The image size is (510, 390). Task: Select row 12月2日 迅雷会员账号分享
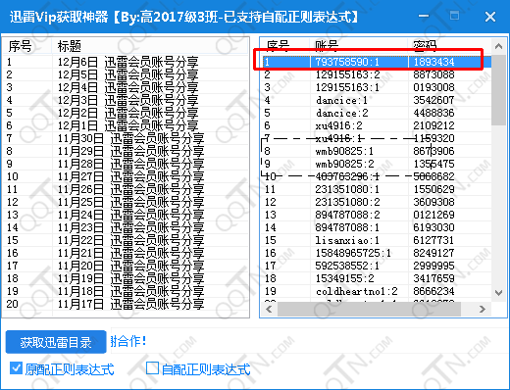tap(126, 113)
